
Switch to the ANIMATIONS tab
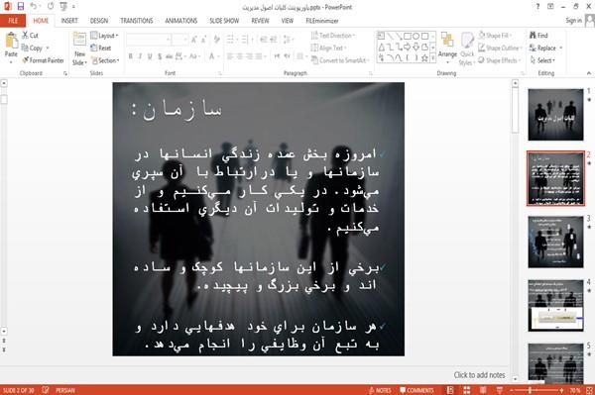[x=181, y=21]
